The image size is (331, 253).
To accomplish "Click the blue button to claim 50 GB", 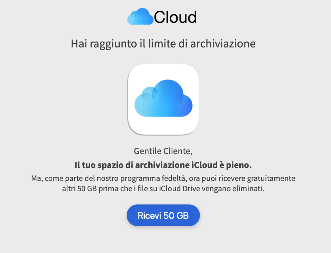I will tap(163, 215).
